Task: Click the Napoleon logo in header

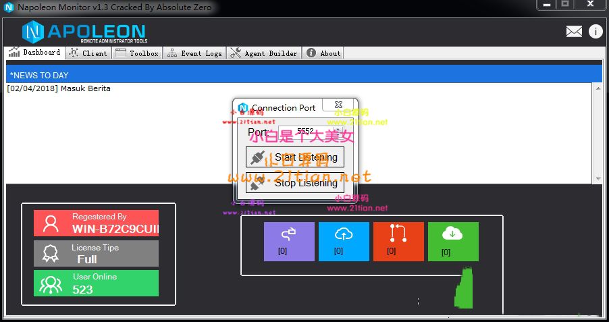Action: click(84, 31)
